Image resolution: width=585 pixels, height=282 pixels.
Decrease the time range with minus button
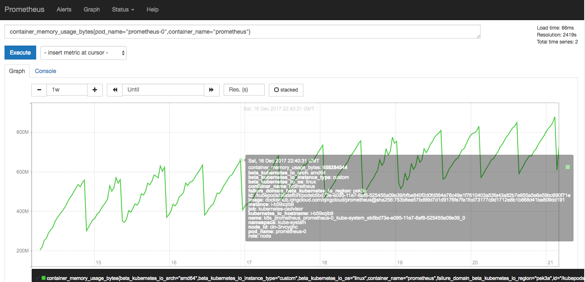[39, 90]
